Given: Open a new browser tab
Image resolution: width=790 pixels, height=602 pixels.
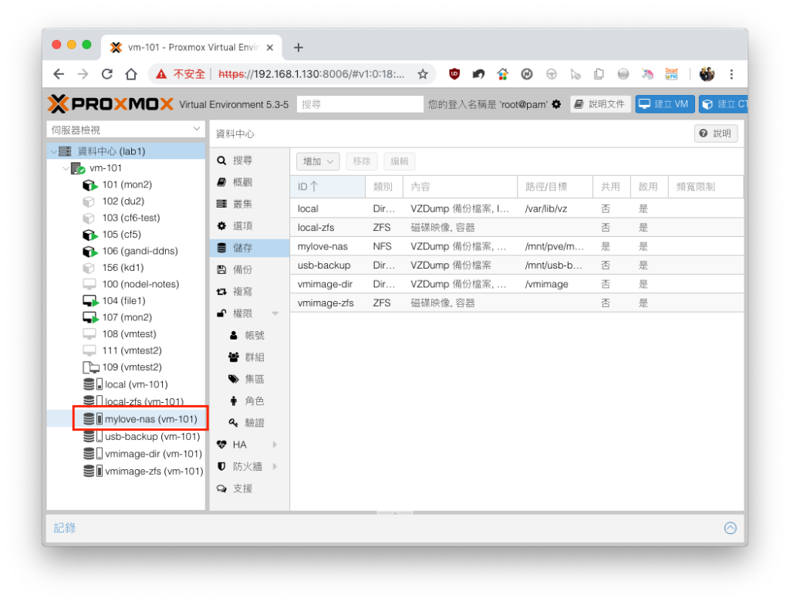Looking at the screenshot, I should 299,47.
